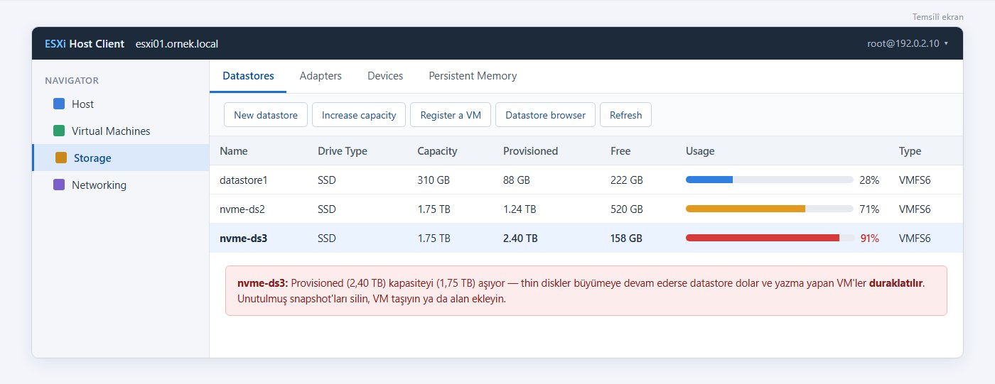Image resolution: width=995 pixels, height=384 pixels.
Task: Select Networking in the navigator
Action: pos(121,185)
